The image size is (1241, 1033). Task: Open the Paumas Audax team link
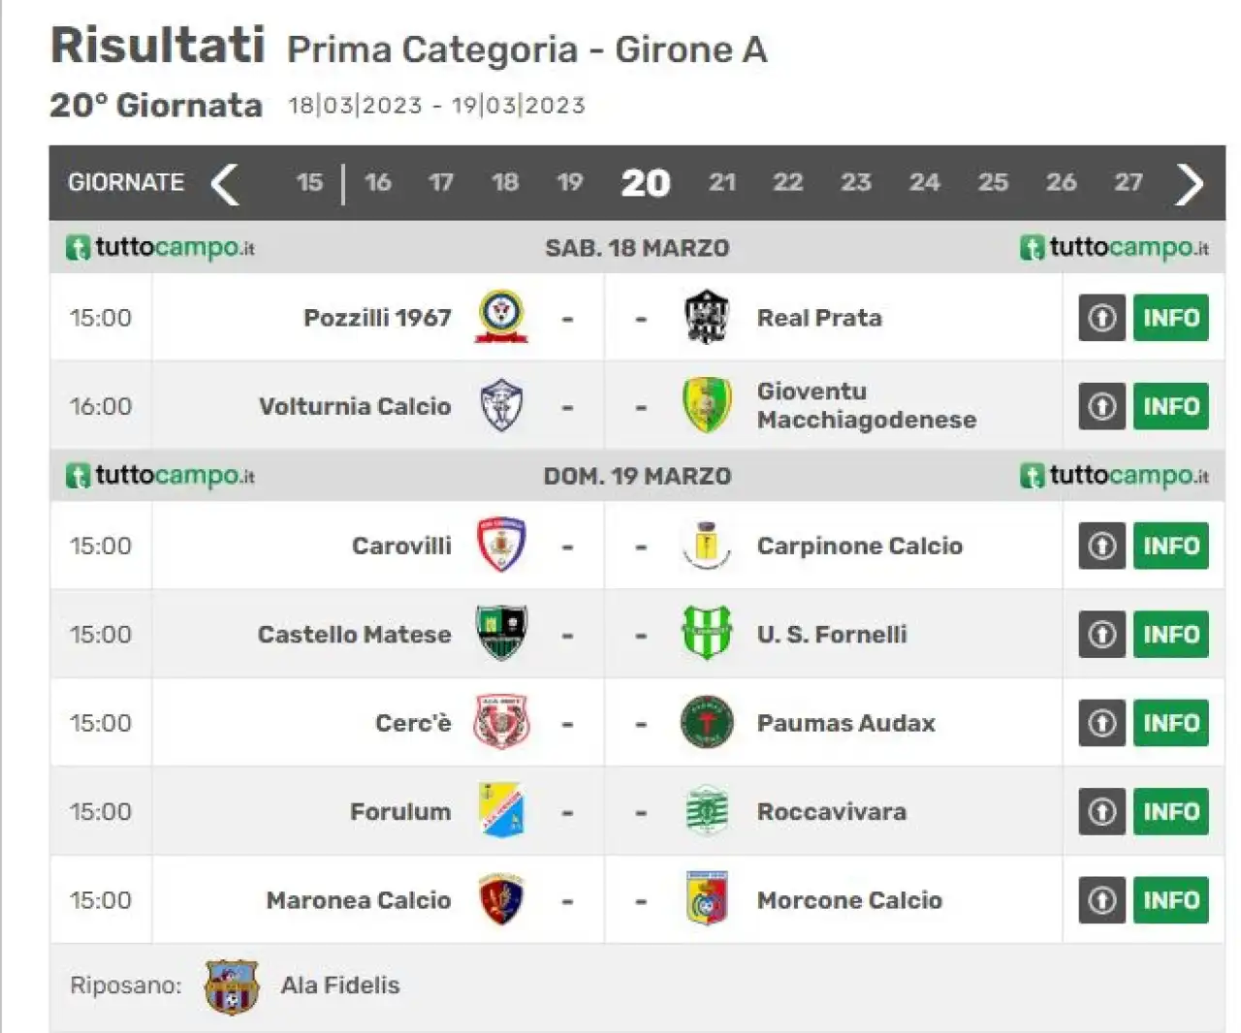point(845,723)
